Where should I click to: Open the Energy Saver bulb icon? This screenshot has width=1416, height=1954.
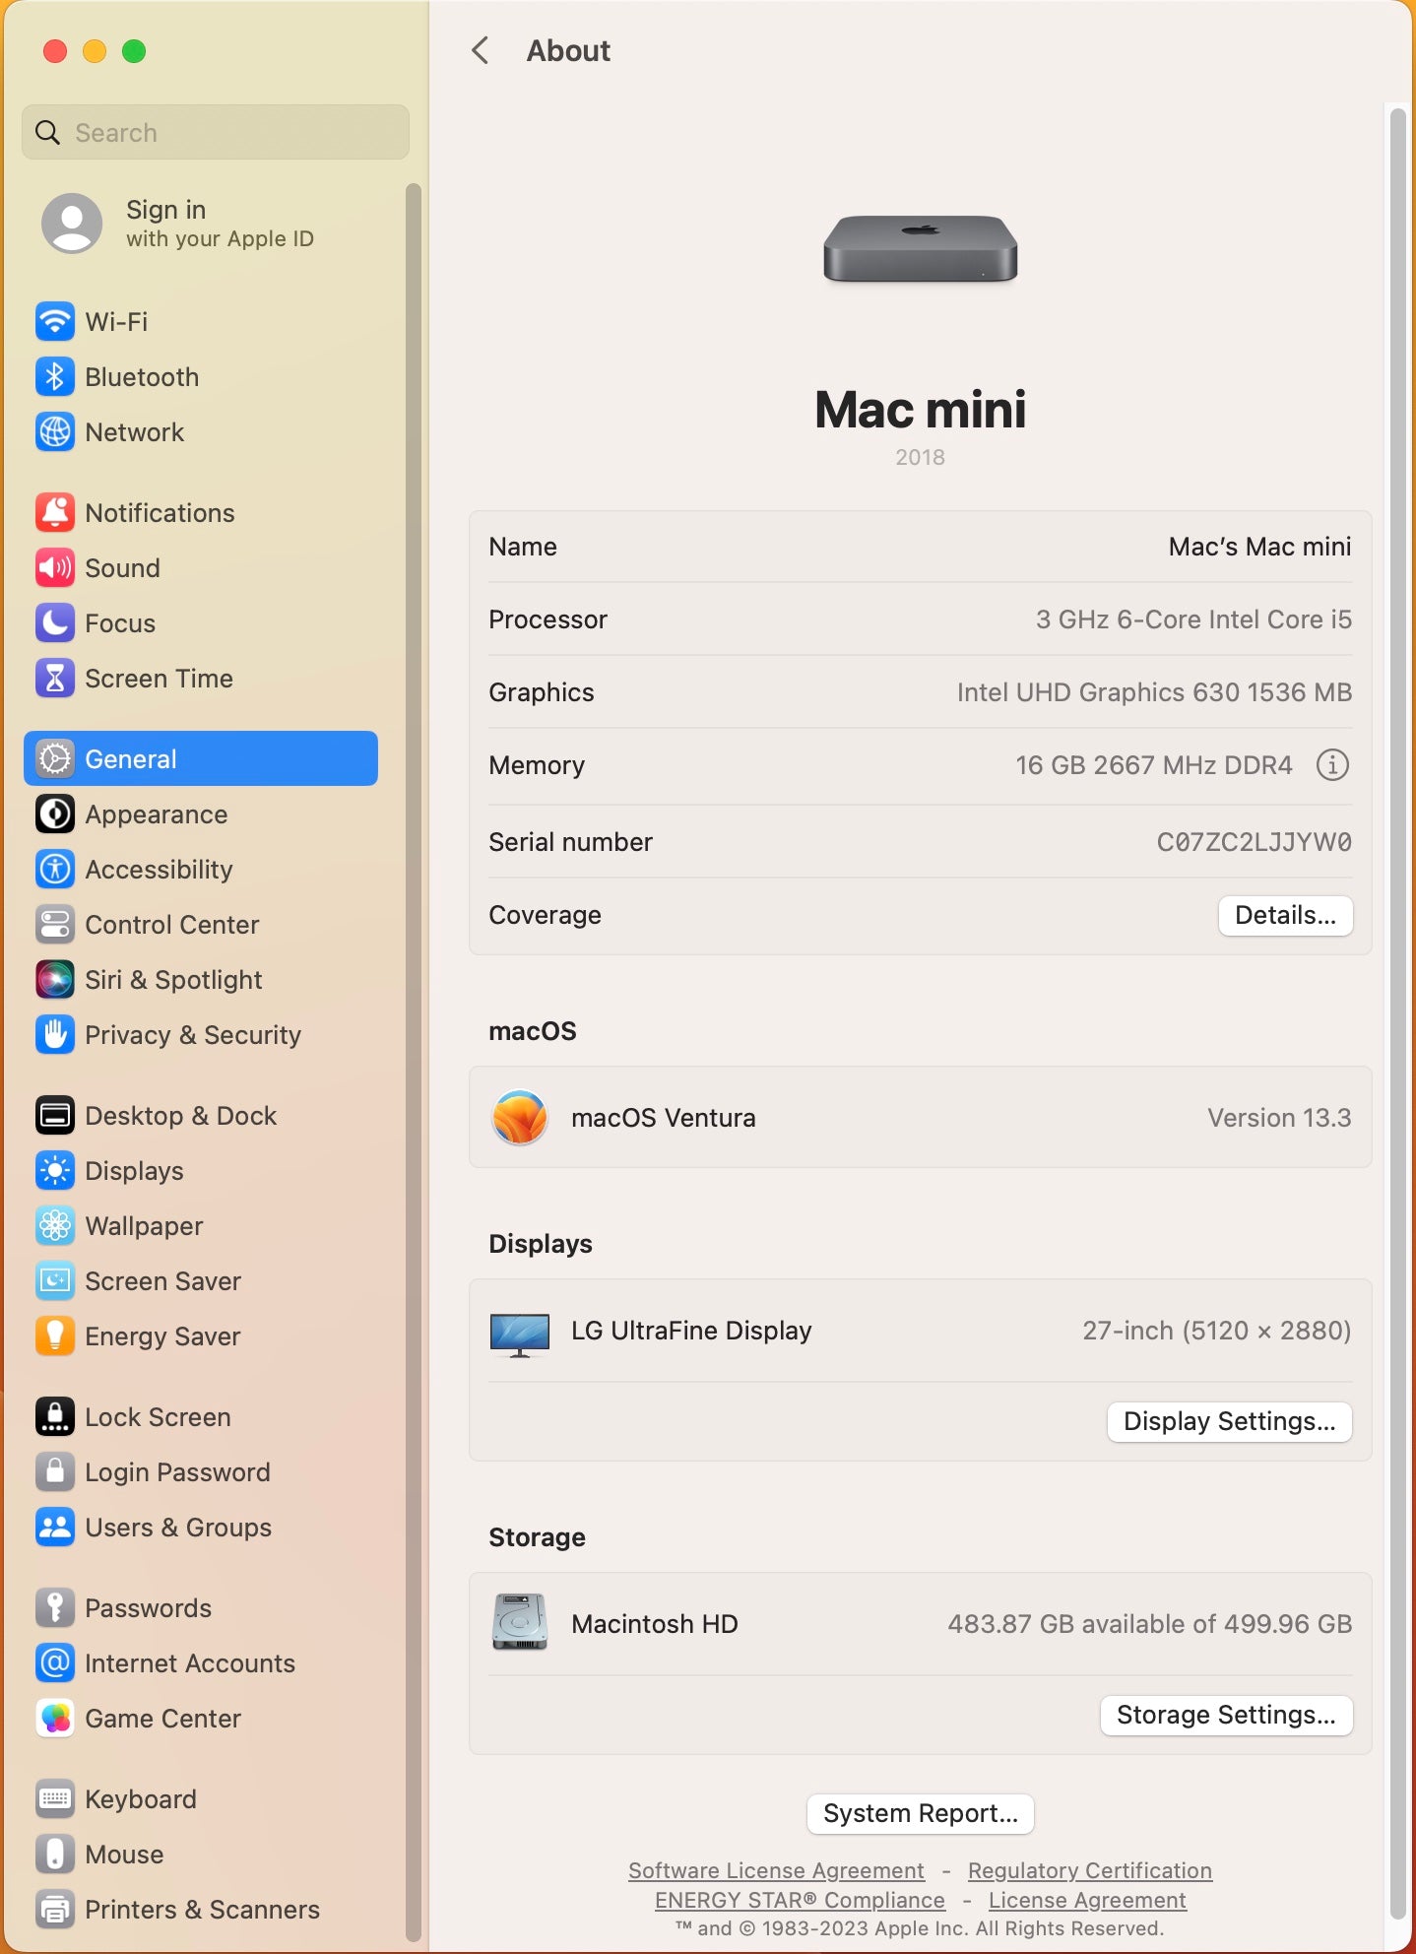tap(55, 1336)
